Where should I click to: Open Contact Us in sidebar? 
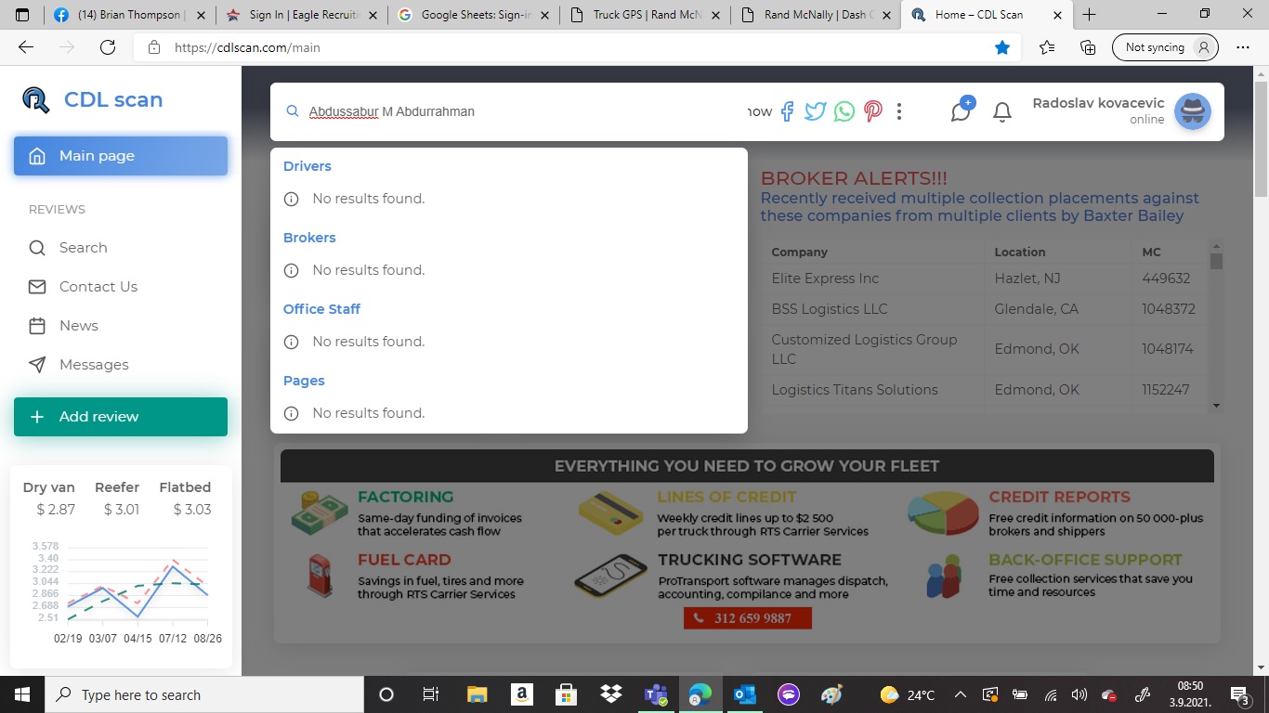[x=98, y=287]
